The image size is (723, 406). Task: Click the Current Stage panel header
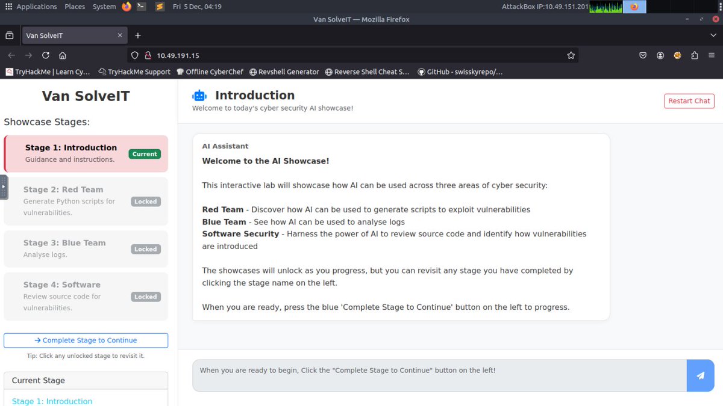click(x=86, y=381)
